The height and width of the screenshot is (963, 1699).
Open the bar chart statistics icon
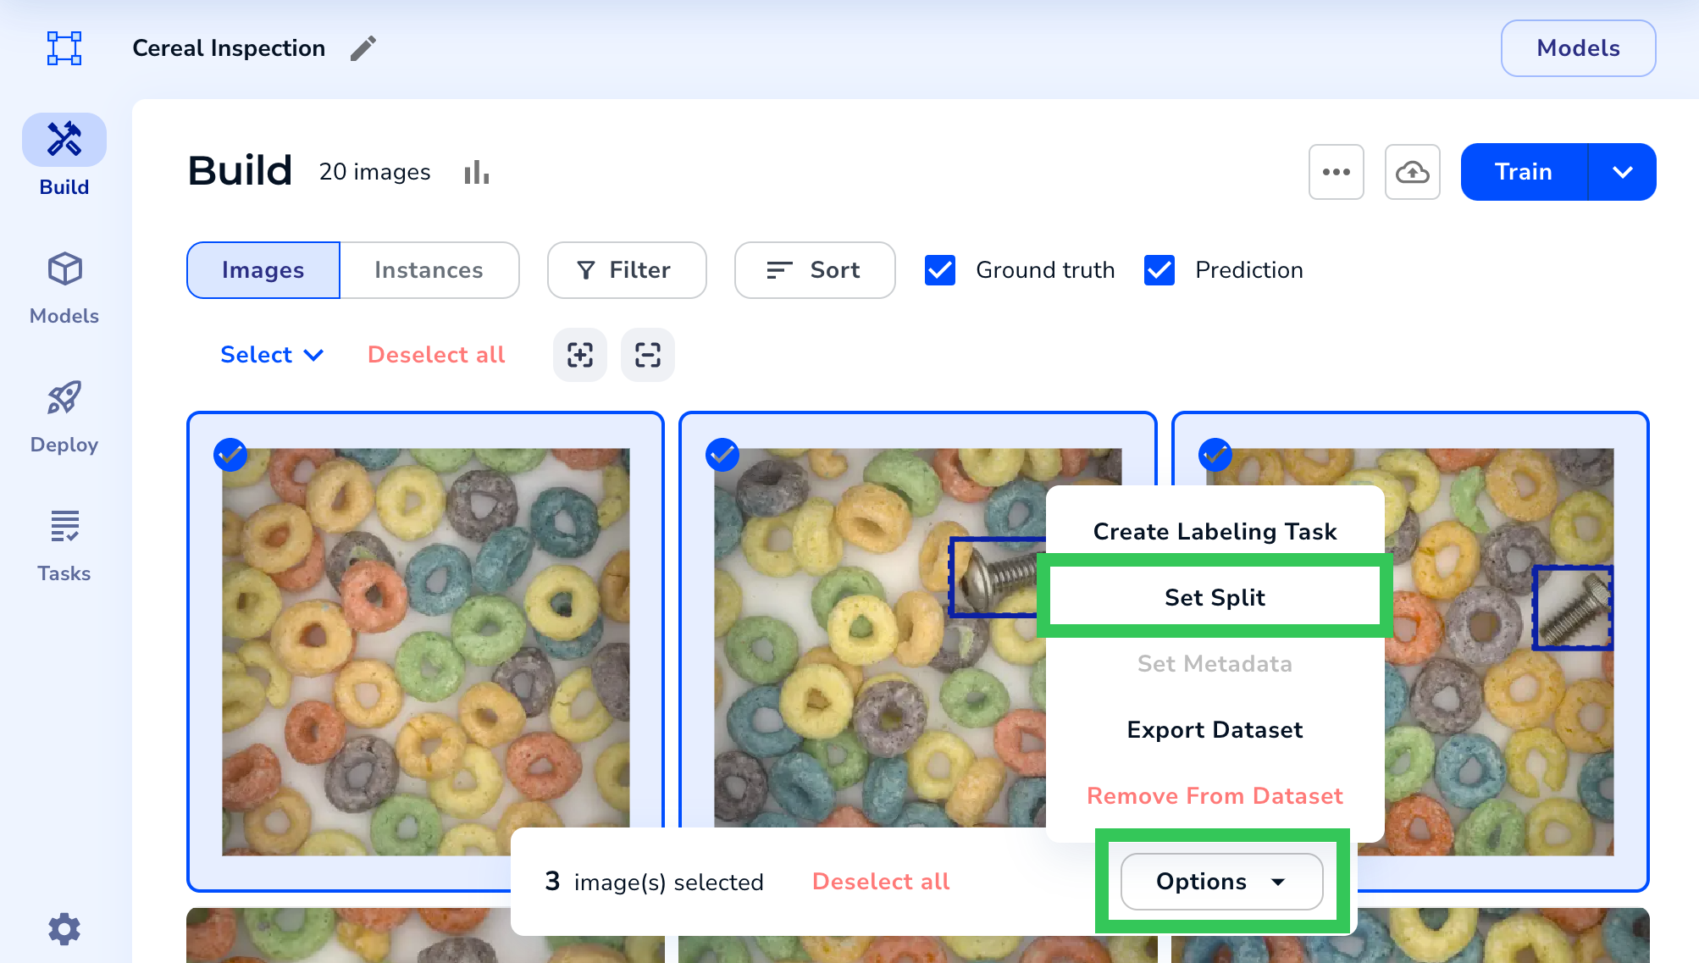click(x=477, y=172)
